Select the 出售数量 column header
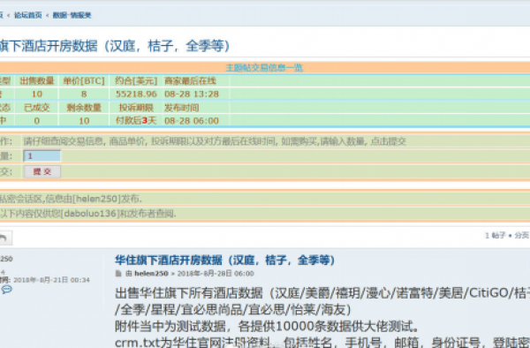This screenshot has width=530, height=348. 37,80
